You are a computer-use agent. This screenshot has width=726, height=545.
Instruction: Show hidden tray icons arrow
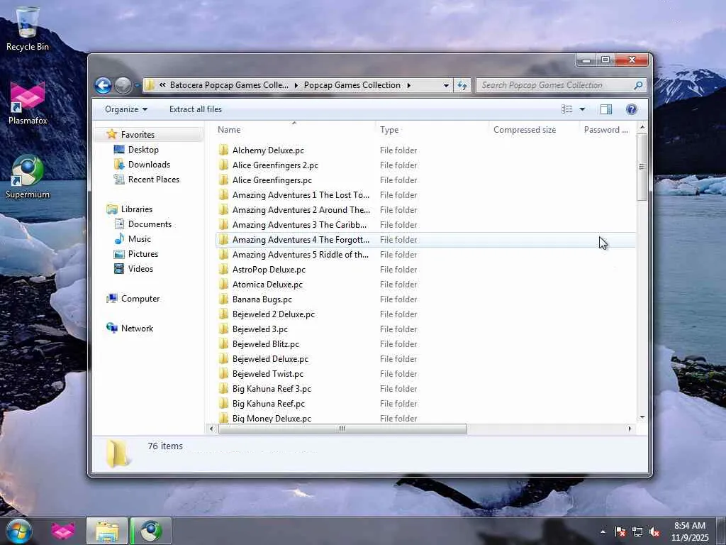click(x=603, y=532)
